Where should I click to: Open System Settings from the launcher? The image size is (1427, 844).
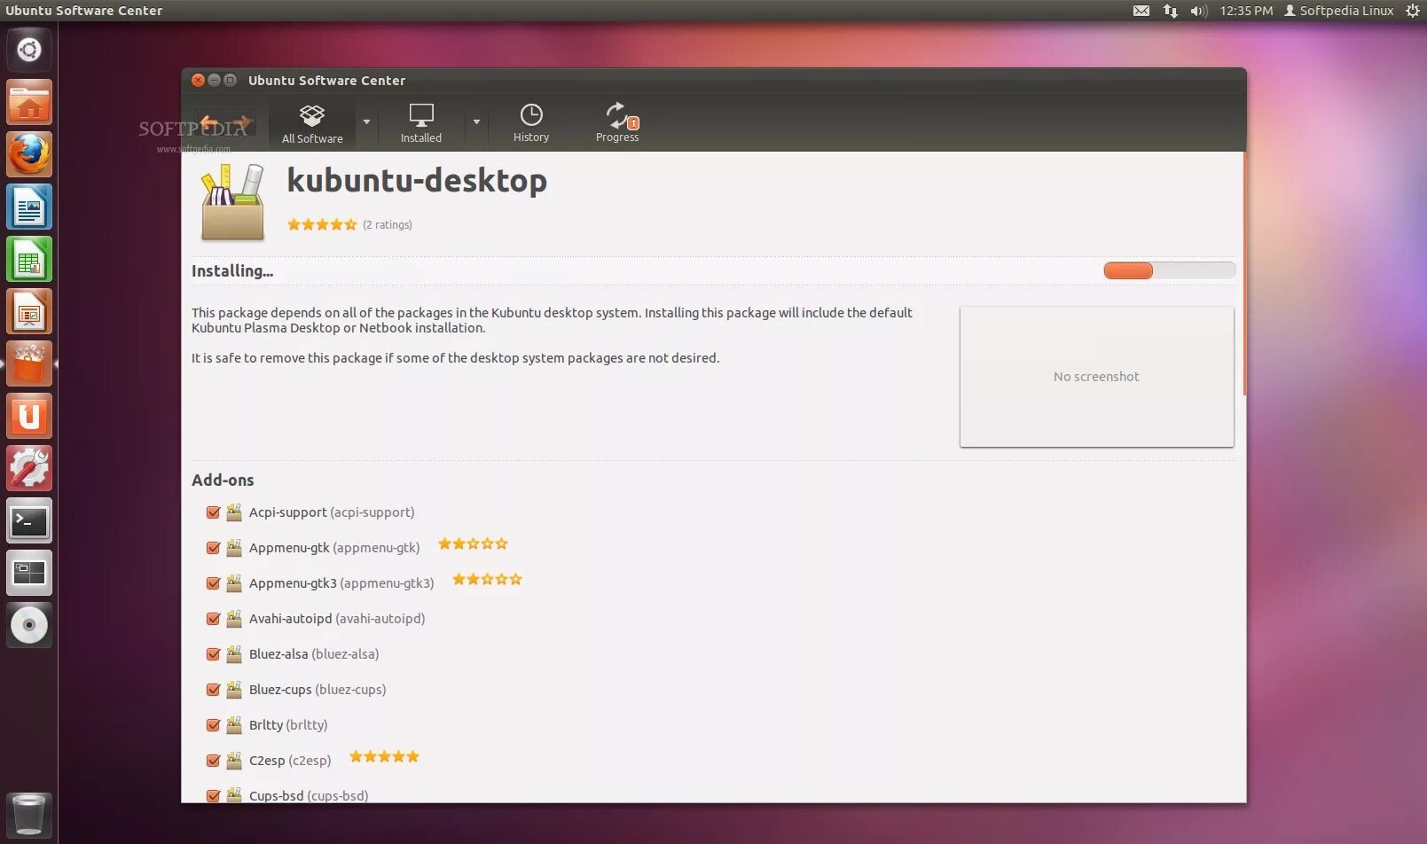point(29,468)
